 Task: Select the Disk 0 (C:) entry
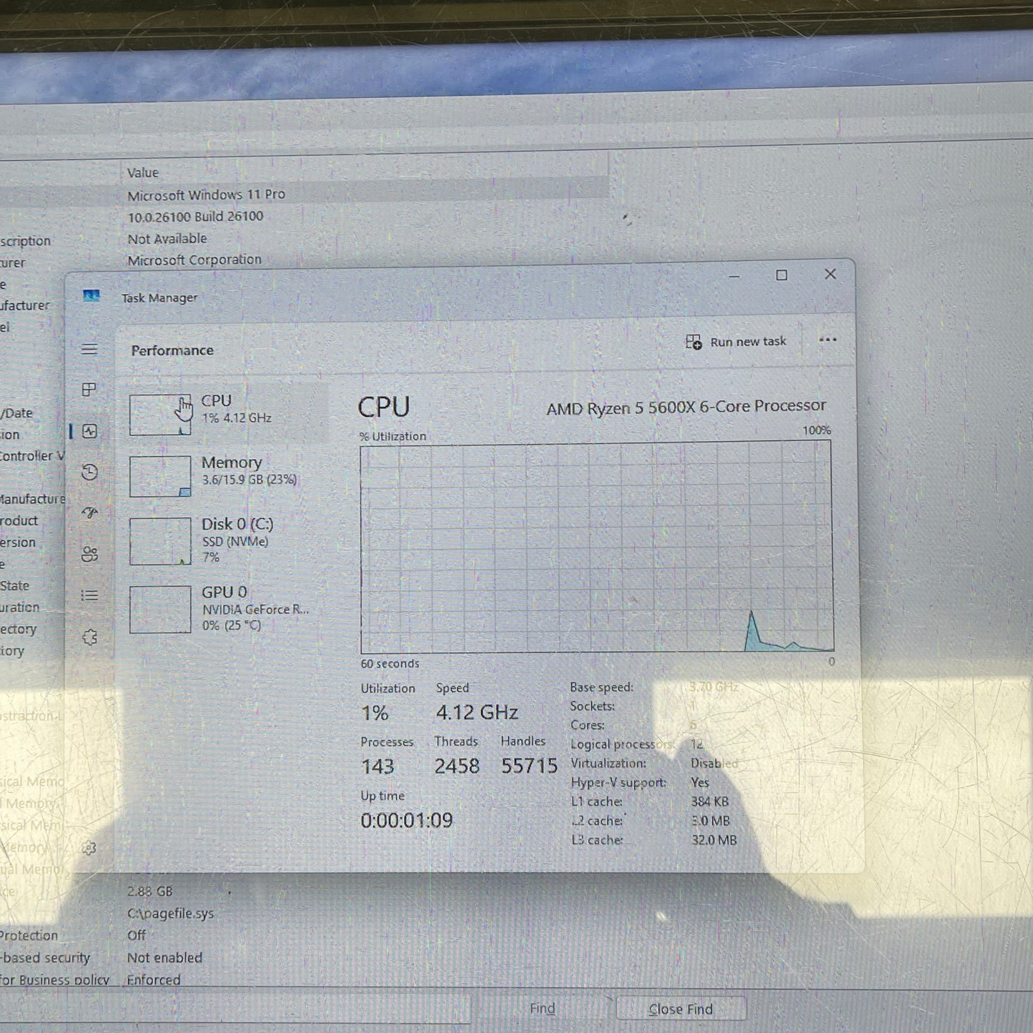coord(227,540)
